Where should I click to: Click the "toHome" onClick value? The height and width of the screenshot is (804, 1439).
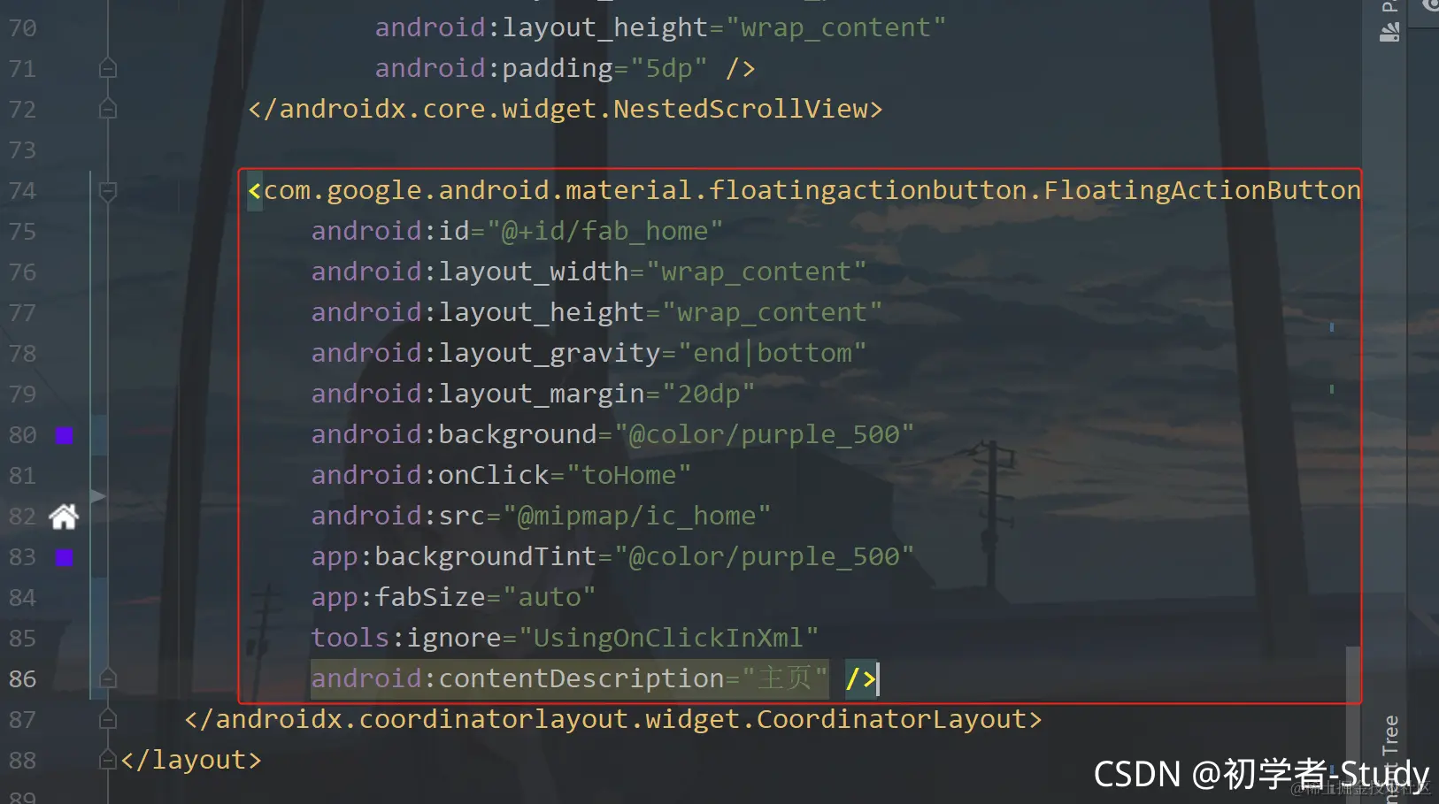point(628,476)
